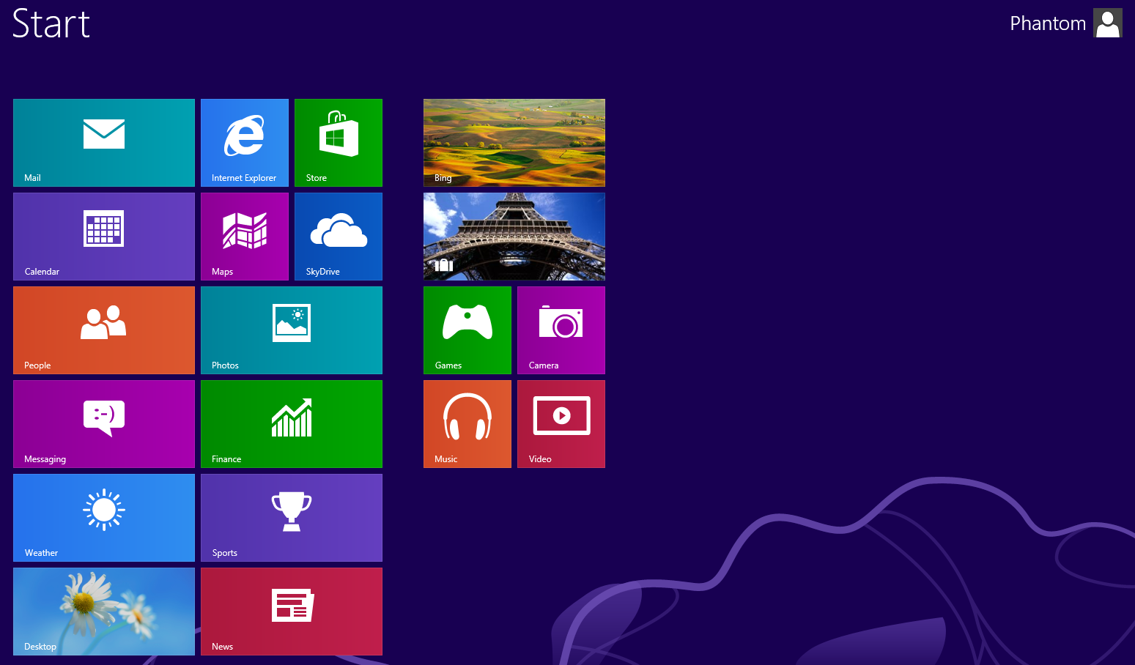The width and height of the screenshot is (1135, 665).
Task: Click the Phantom user account name
Action: (x=1048, y=23)
